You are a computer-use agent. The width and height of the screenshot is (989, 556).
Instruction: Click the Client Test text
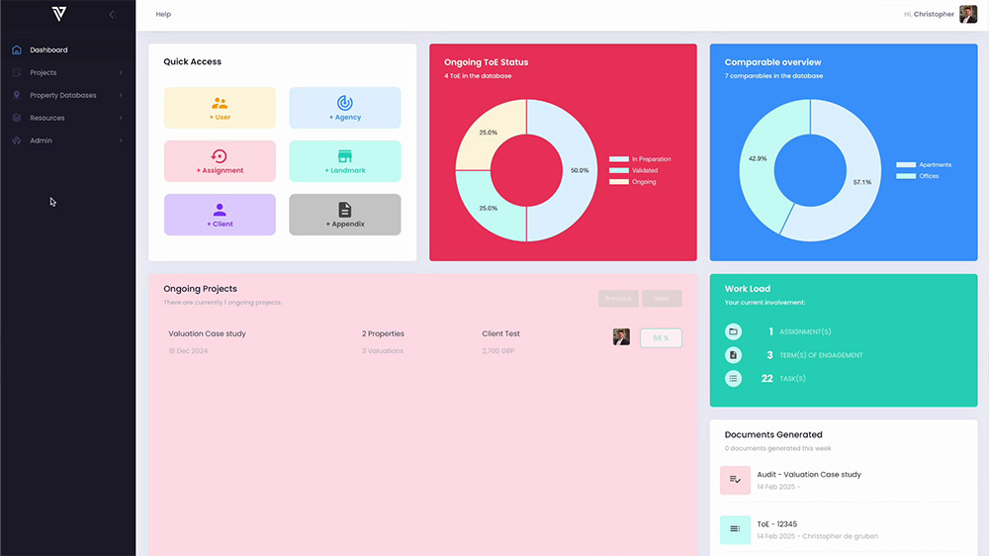point(500,333)
